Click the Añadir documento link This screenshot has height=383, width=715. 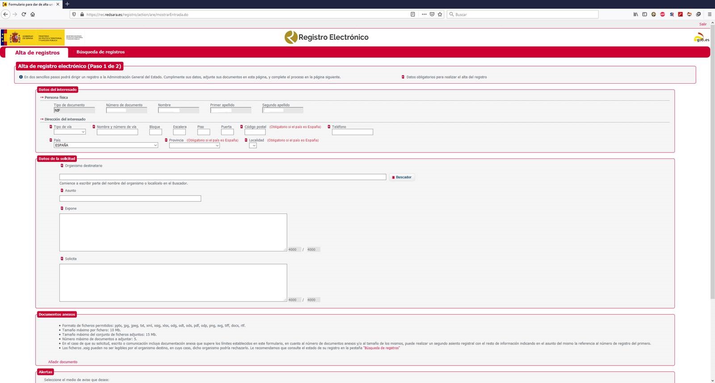63,362
